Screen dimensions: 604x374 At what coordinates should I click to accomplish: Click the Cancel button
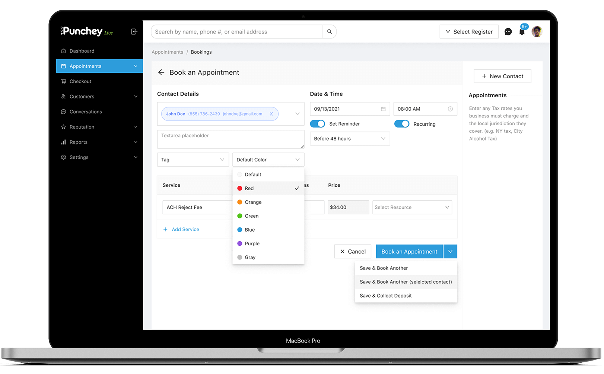pyautogui.click(x=353, y=252)
